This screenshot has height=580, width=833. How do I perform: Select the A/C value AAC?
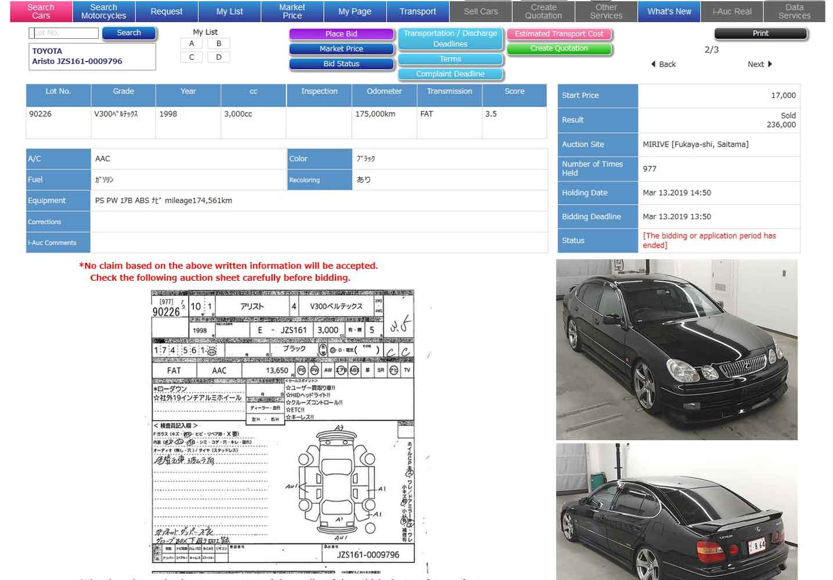click(x=103, y=159)
